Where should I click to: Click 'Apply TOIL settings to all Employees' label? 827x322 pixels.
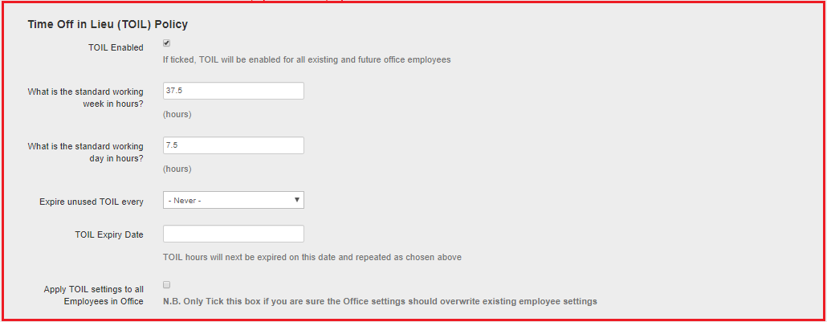pos(93,296)
